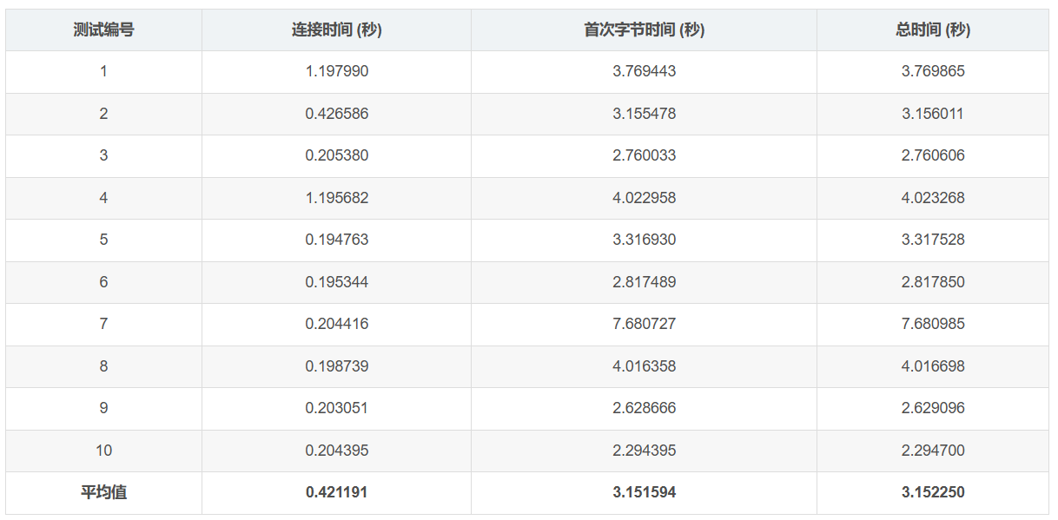
Task: Select connection time 0.198739 in row 8
Action: pyautogui.click(x=336, y=366)
